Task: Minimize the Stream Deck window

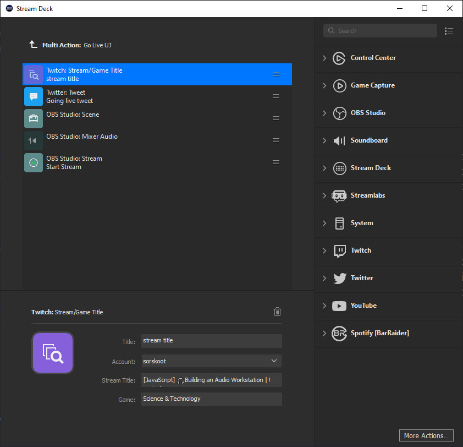Action: click(x=400, y=8)
